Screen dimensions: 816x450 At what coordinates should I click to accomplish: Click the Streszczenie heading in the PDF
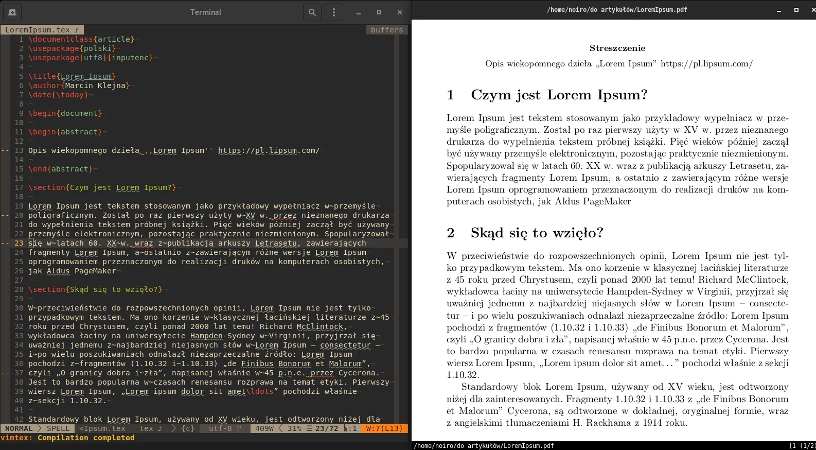click(x=617, y=48)
